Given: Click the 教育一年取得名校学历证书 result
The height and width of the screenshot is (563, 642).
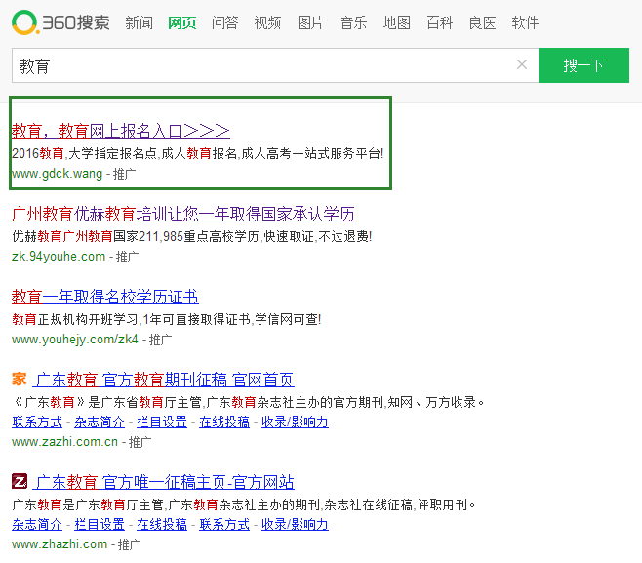Looking at the screenshot, I should [104, 297].
